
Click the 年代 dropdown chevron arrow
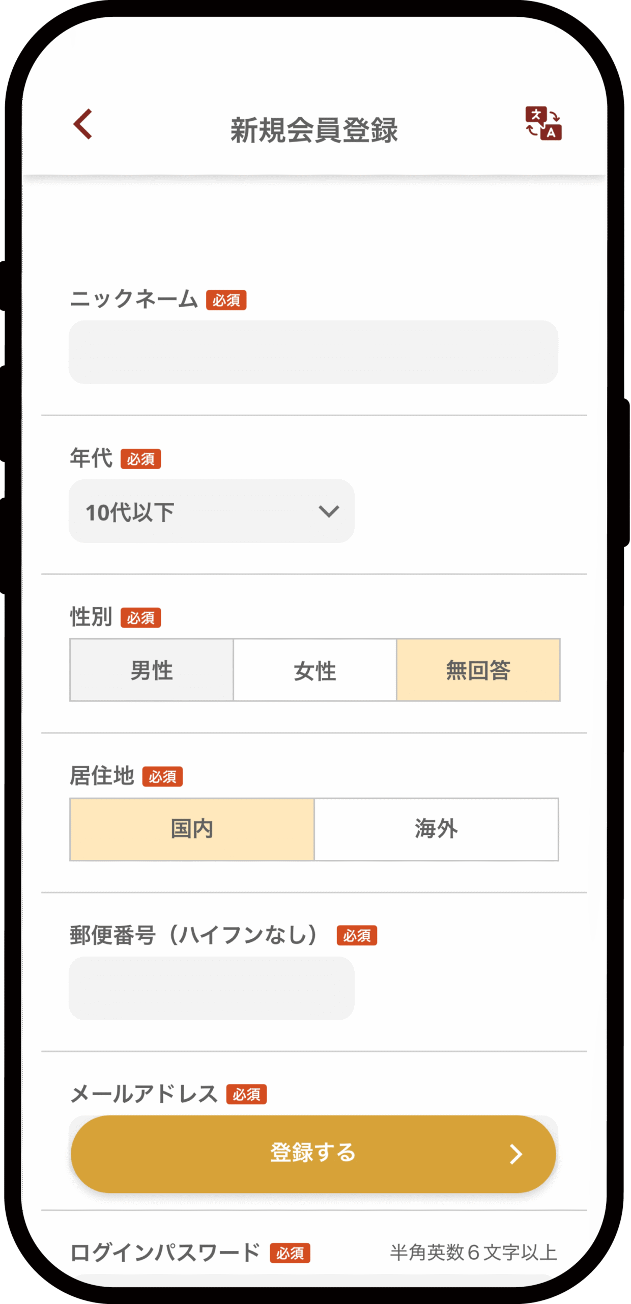click(329, 511)
